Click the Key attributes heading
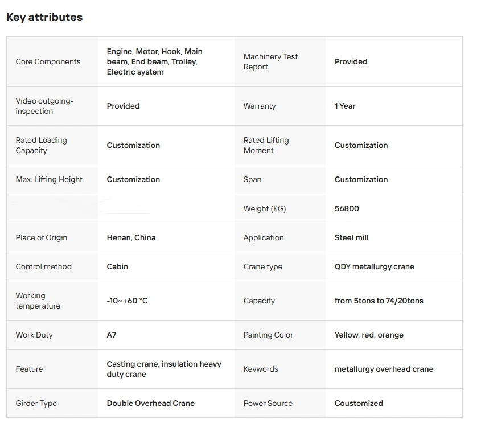Image resolution: width=481 pixels, height=427 pixels. pos(44,18)
